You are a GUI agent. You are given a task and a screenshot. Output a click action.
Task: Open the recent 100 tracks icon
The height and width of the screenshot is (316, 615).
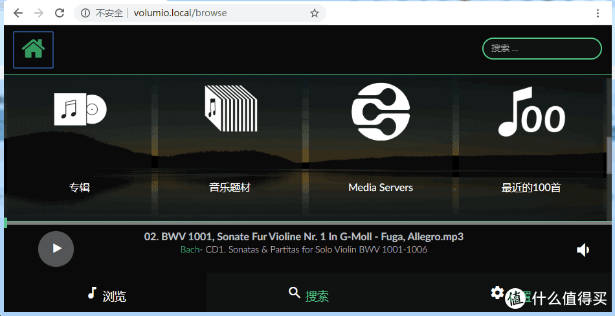coord(531,111)
